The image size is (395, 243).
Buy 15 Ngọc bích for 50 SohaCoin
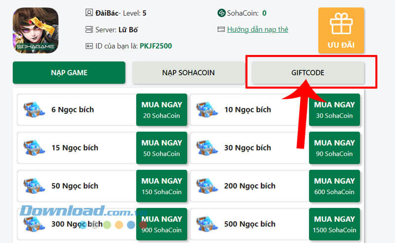pos(162,148)
